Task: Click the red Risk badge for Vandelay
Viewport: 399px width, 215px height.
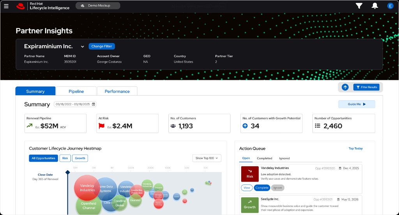Action: tap(250, 174)
